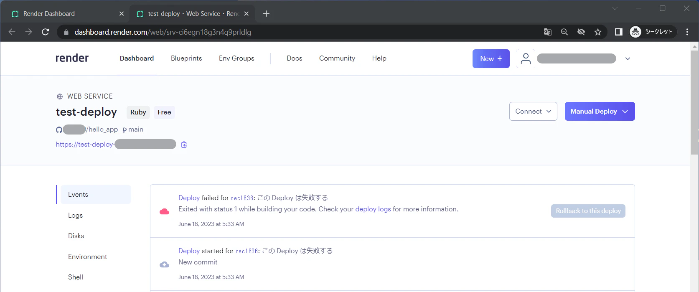
Task: Click the blocked cookies eye icon
Action: click(x=581, y=32)
